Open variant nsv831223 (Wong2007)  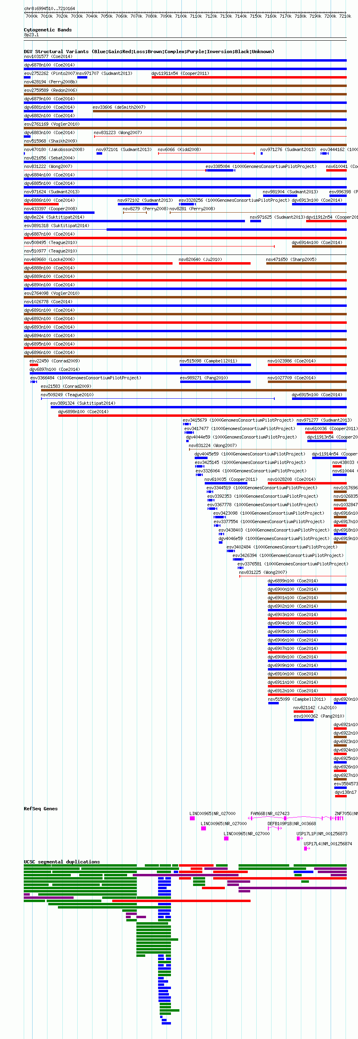tap(118, 133)
